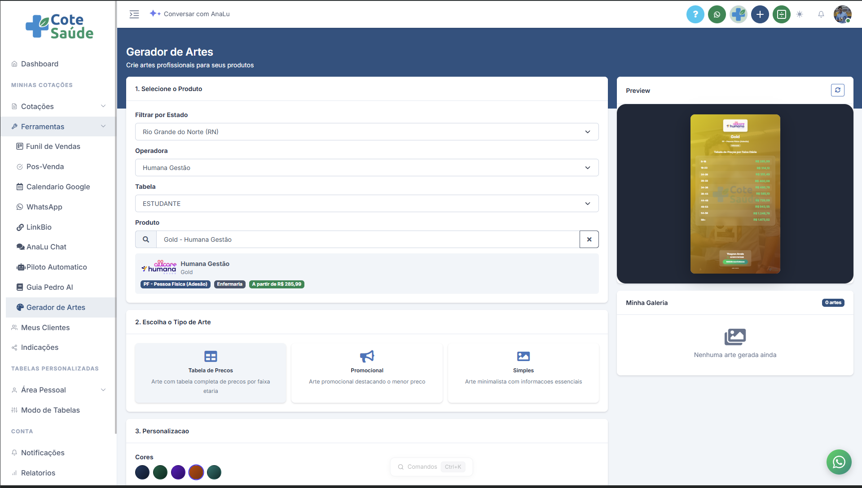862x488 pixels.
Task: Clear the selected product with X
Action: (x=589, y=240)
